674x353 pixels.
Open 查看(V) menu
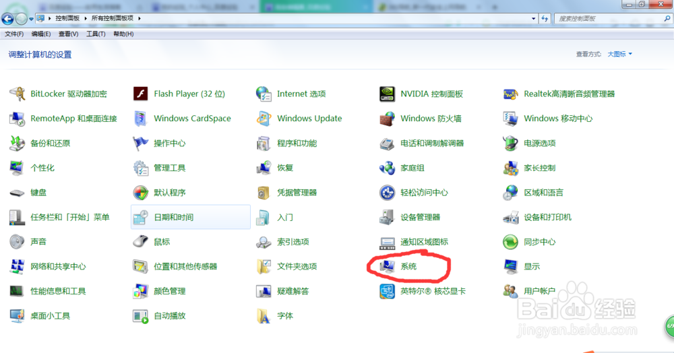[x=68, y=34]
